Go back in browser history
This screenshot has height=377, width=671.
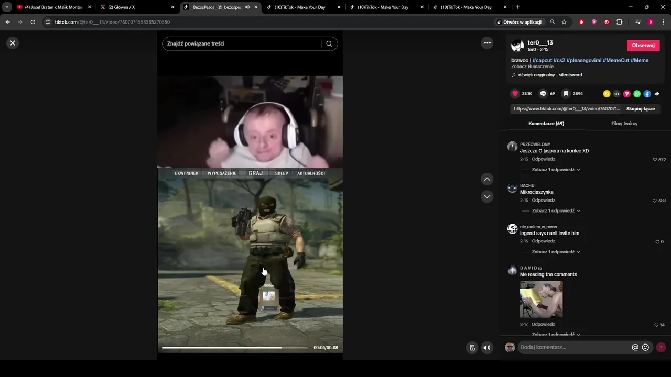(8, 22)
